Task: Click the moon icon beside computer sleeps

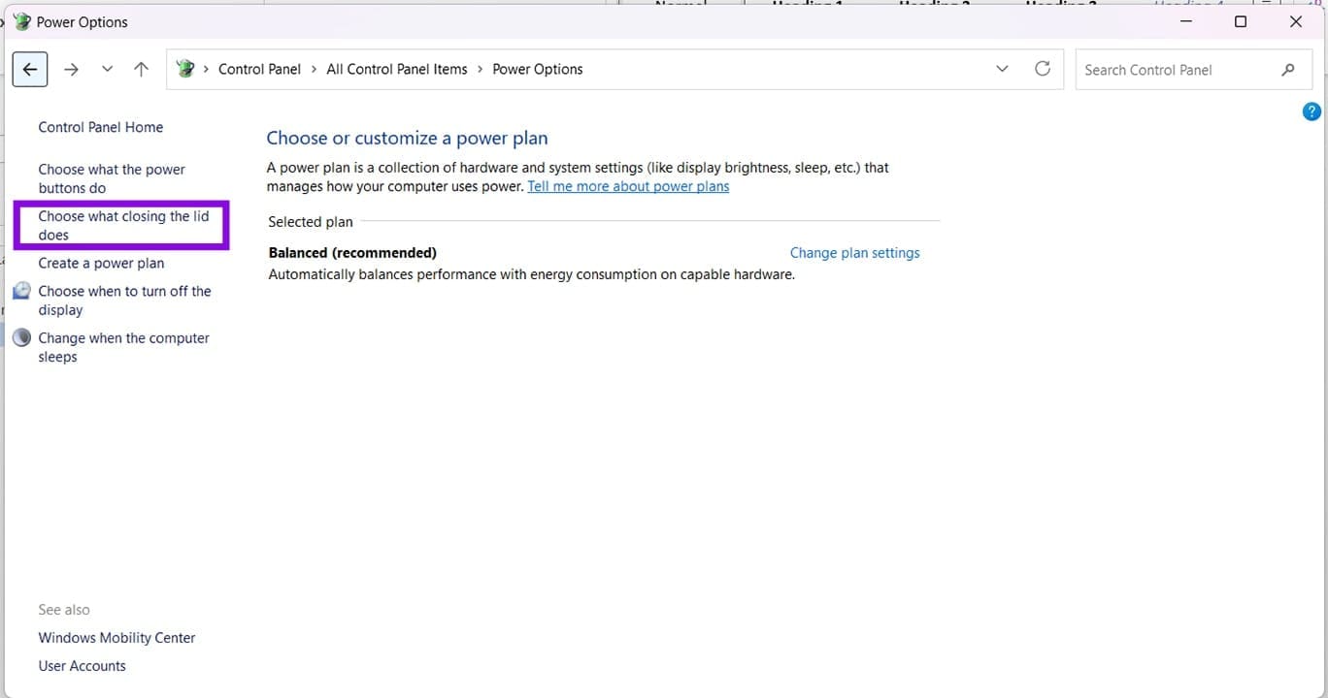Action: pyautogui.click(x=21, y=337)
